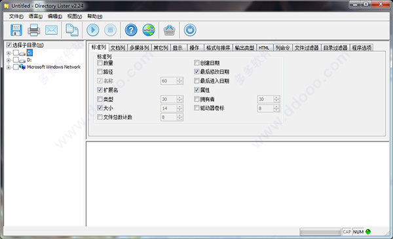Switch to the 文件过滤器 tab
393x239 pixels.
pos(307,48)
